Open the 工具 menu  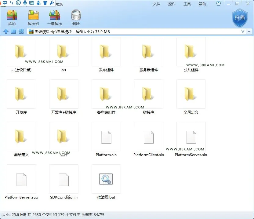(187, 4)
